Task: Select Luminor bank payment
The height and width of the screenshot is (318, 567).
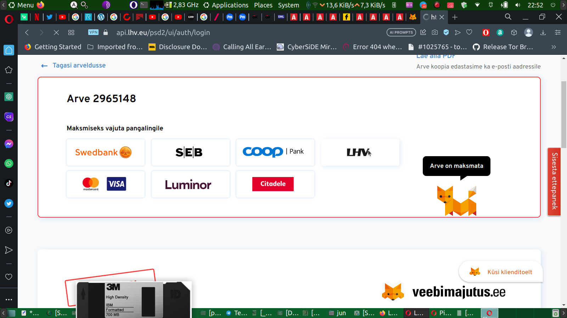Action: point(191,184)
